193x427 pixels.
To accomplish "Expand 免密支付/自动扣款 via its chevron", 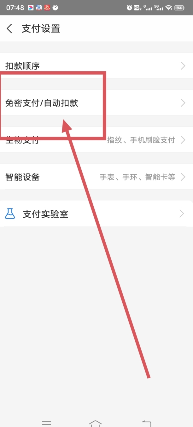I will point(183,103).
